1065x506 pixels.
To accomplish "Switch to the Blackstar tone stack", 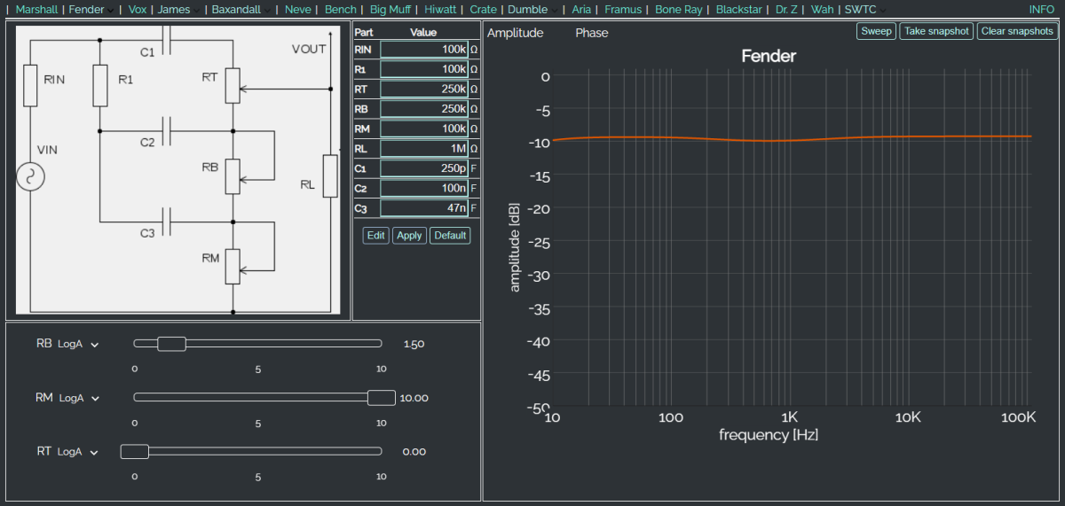I will pyautogui.click(x=739, y=10).
